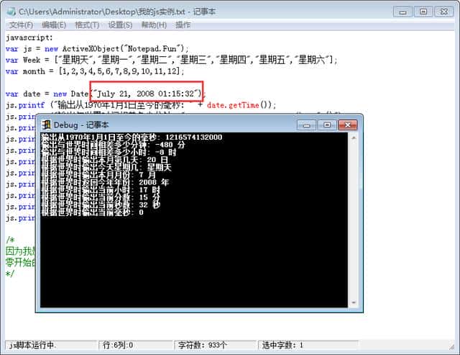This screenshot has height=355, width=460.
Task: Click the '32 秒' output line
Action: coord(101,205)
